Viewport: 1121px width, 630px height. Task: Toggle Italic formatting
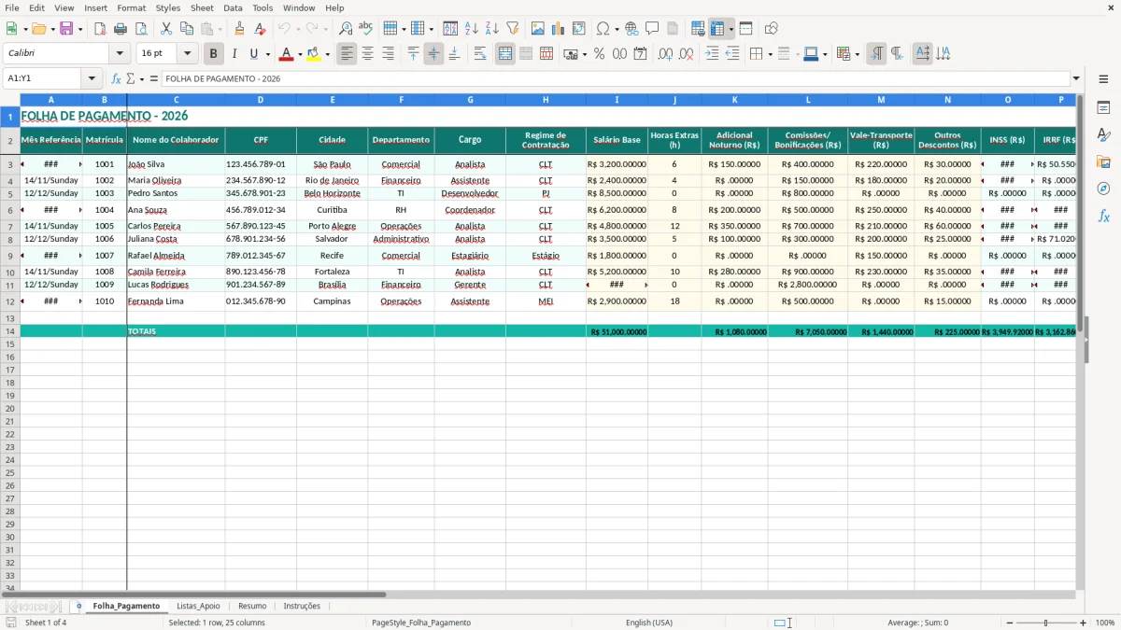coord(234,54)
